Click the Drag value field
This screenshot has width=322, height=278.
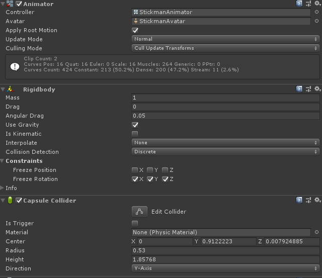(x=225, y=107)
